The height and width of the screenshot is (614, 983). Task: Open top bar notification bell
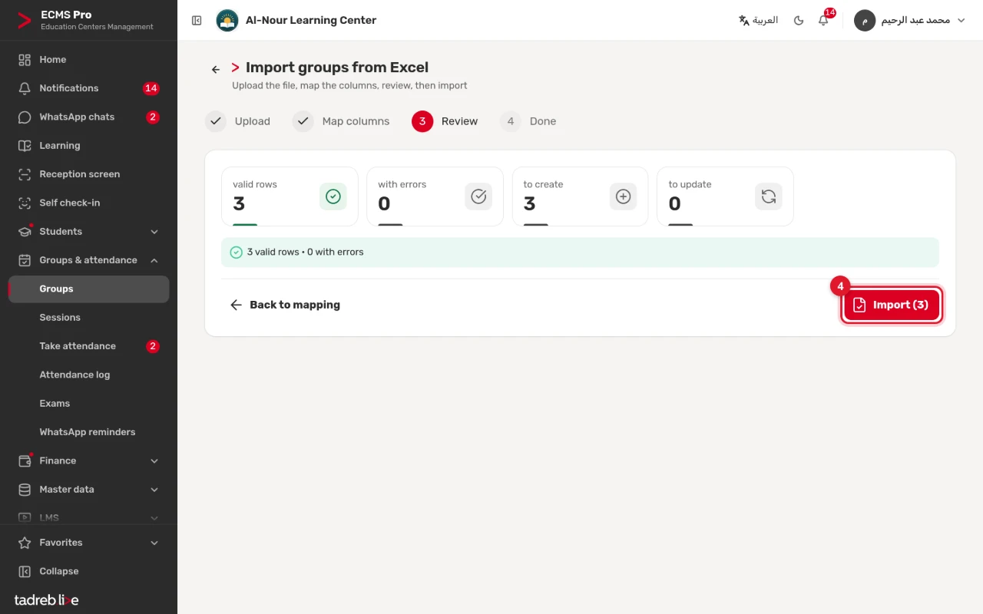(823, 21)
